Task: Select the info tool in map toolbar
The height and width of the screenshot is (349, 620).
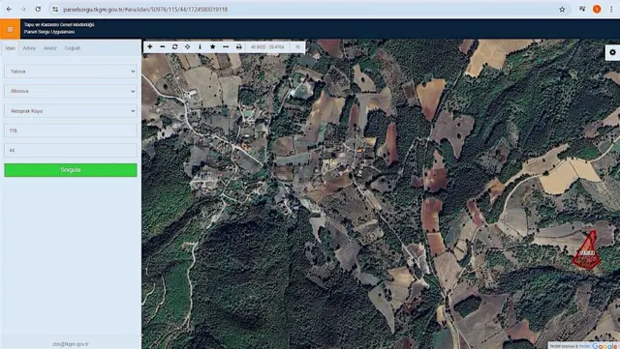Action: pos(201,46)
